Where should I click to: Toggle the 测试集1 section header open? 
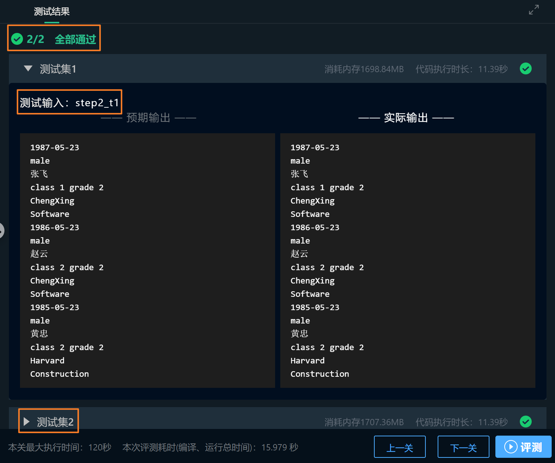[58, 69]
